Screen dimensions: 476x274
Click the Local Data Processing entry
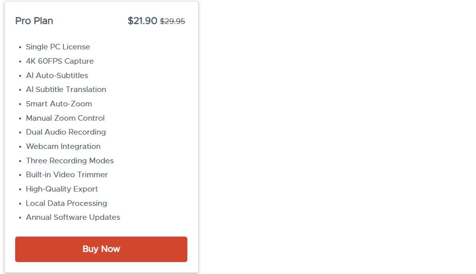point(66,203)
